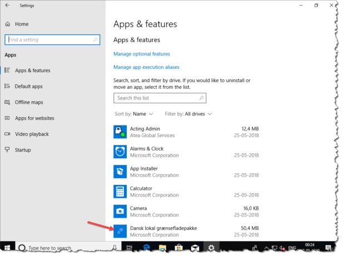Open the Home settings page
Image resolution: width=342 pixels, height=256 pixels.
[x=22, y=24]
